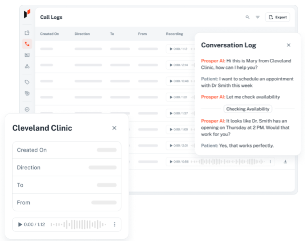Close the Cleveland Clinic details card
This screenshot has width=305, height=241.
click(114, 128)
